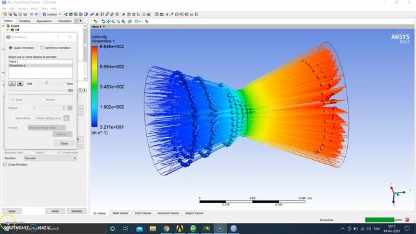Select the Loop radio option
The height and width of the screenshot is (234, 416).
[x=12, y=99]
